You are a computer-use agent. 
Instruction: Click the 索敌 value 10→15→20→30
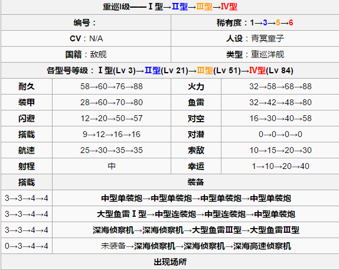point(281,150)
